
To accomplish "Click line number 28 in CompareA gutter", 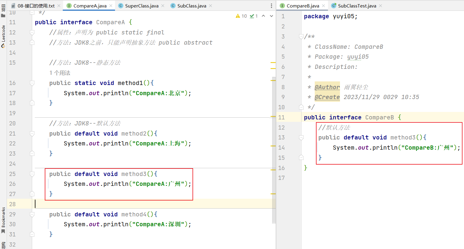I will pos(12,204).
